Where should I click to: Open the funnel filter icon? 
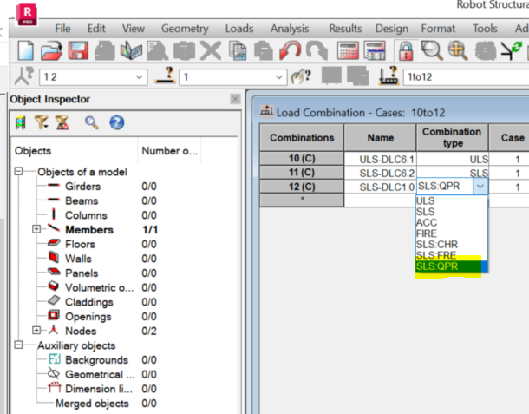42,122
